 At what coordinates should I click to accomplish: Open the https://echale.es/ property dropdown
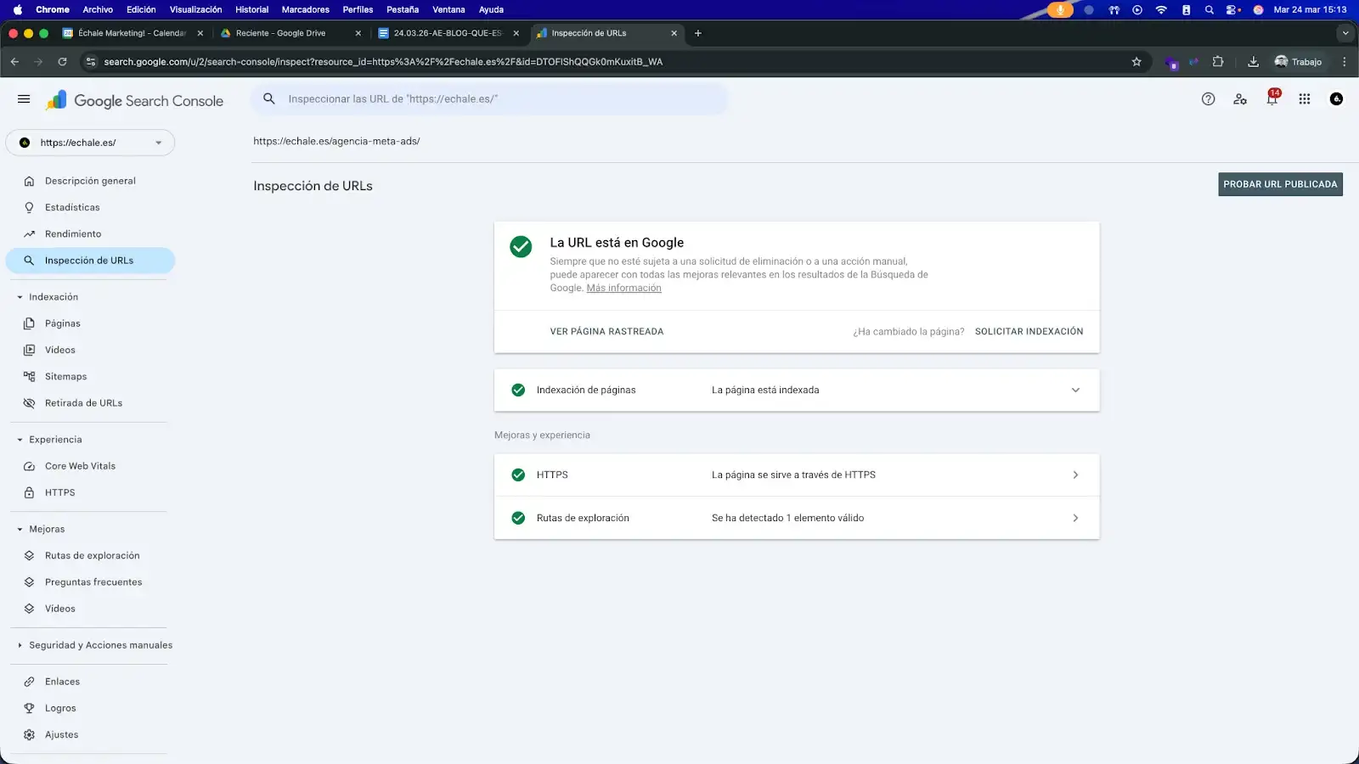click(x=90, y=143)
